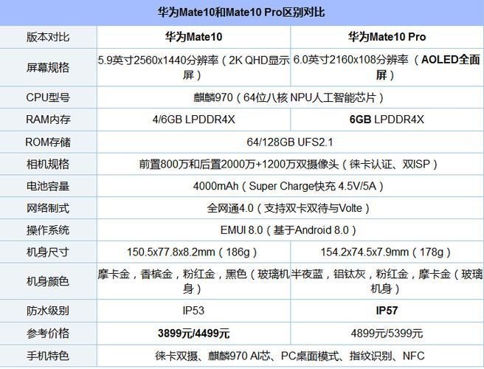484x369 pixels.
Task: Select the 防水级别 row label
Action: 48,311
